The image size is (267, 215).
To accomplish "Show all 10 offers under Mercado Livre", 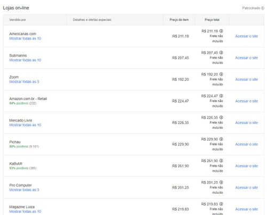I will [25, 125].
